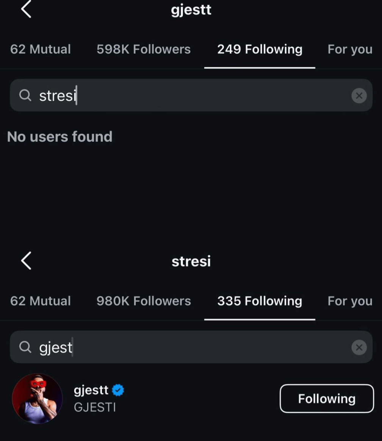Clear the "gjest" search text
Image resolution: width=382 pixels, height=441 pixels.
(x=359, y=347)
